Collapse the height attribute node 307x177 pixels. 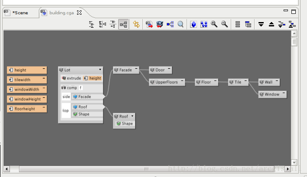pyautogui.click(x=44, y=69)
